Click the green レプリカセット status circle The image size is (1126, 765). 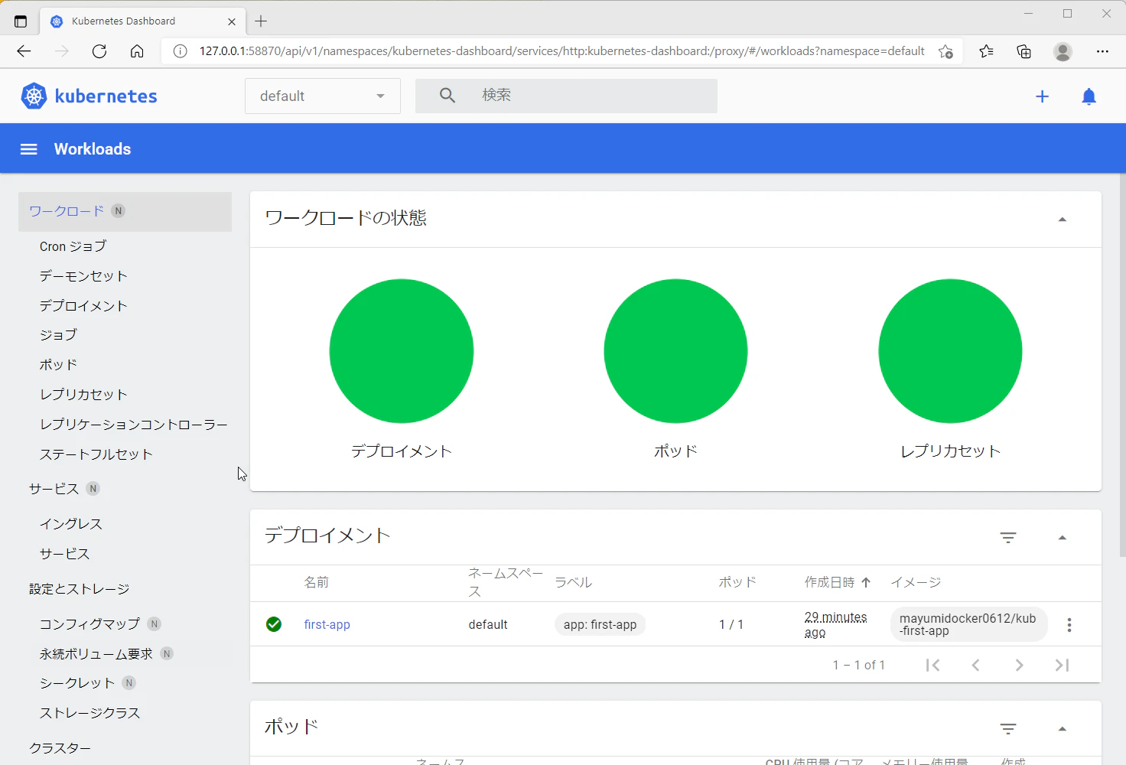pos(950,351)
